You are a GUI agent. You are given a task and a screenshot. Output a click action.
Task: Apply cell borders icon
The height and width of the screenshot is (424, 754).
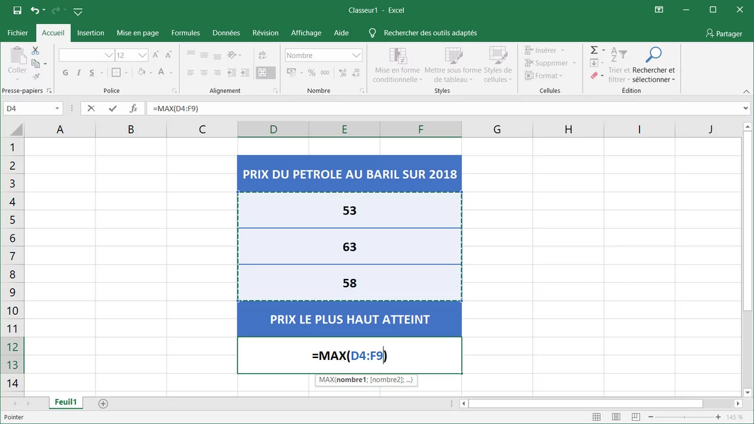[x=117, y=72]
